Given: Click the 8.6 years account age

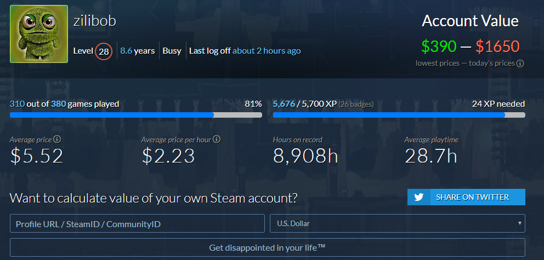Looking at the screenshot, I should (138, 51).
